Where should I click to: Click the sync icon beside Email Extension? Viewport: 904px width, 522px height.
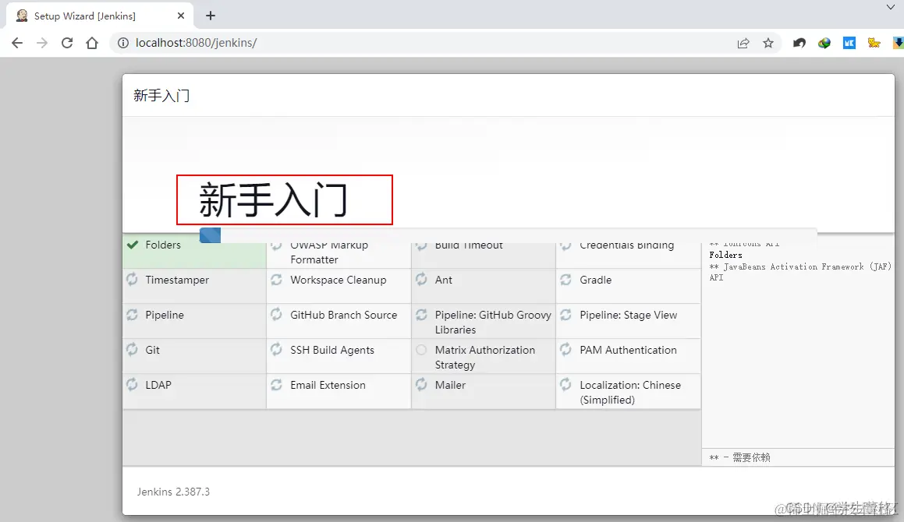276,385
